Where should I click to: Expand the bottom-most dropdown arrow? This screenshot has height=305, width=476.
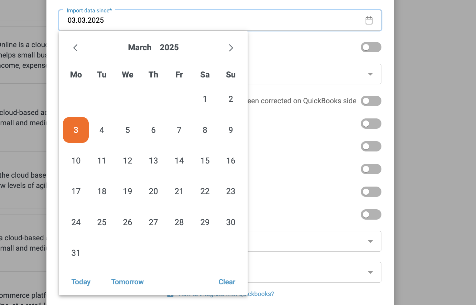pos(370,272)
